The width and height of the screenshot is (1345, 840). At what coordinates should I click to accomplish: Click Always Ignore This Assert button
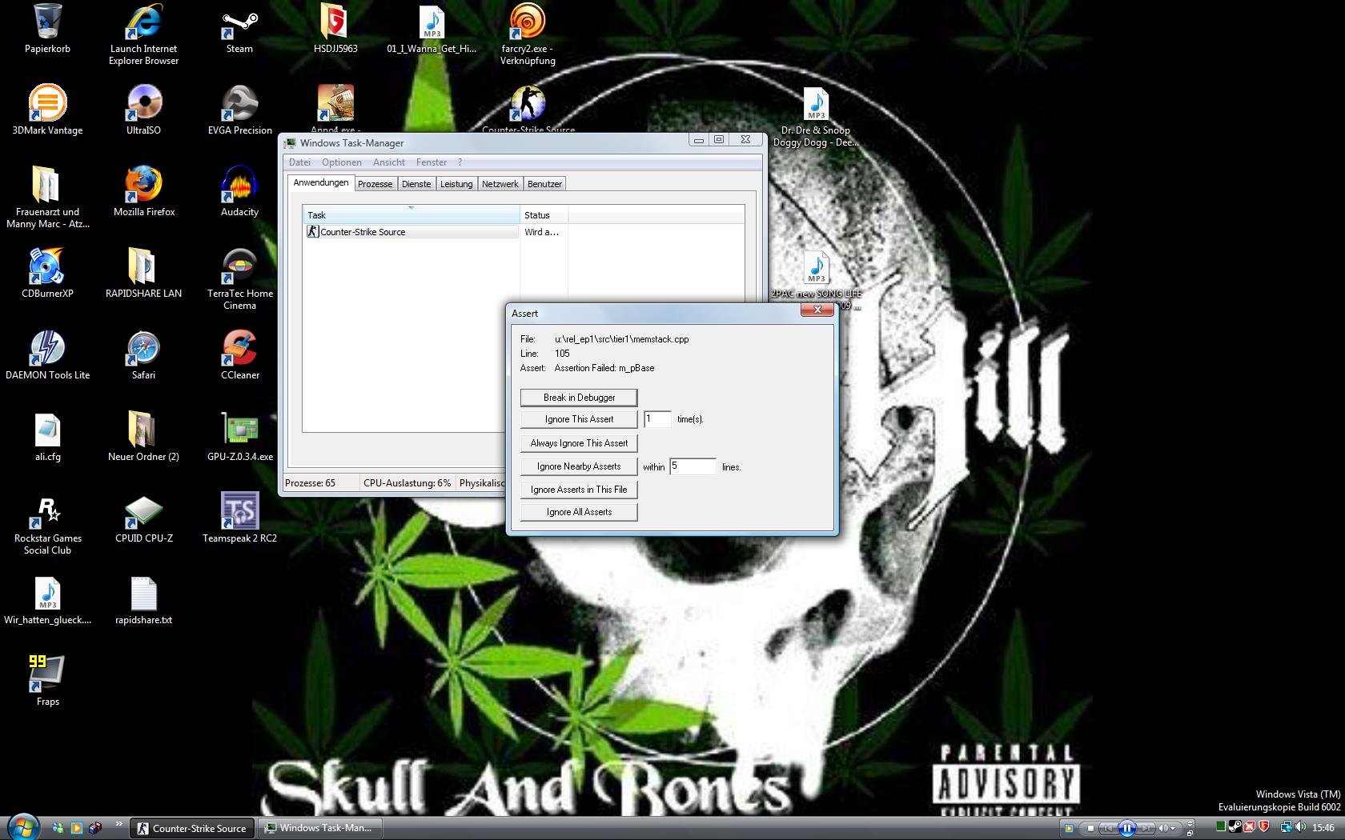(579, 443)
